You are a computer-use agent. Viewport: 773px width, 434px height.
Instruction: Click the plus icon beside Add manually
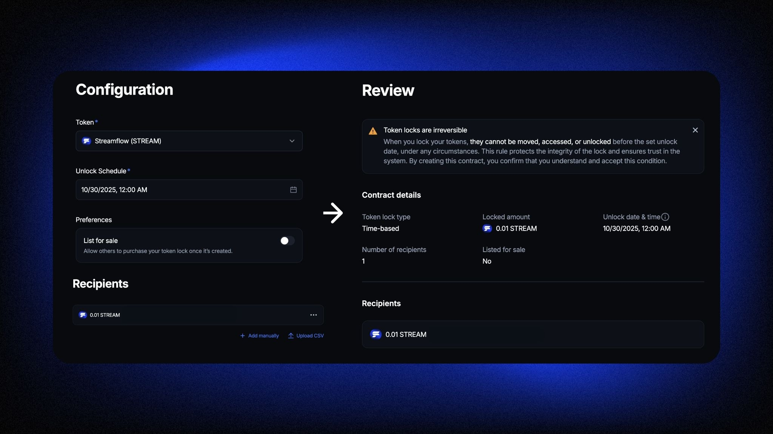(x=243, y=336)
